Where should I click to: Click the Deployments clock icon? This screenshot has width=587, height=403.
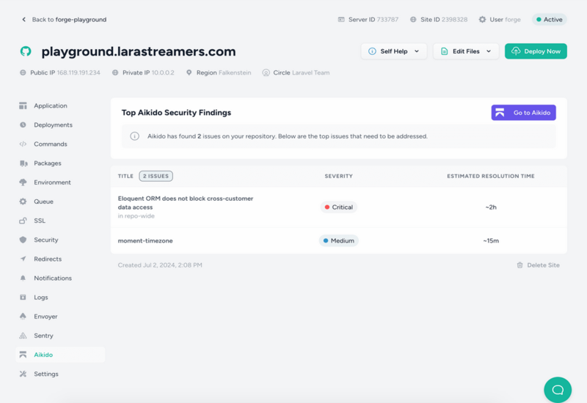pyautogui.click(x=23, y=125)
